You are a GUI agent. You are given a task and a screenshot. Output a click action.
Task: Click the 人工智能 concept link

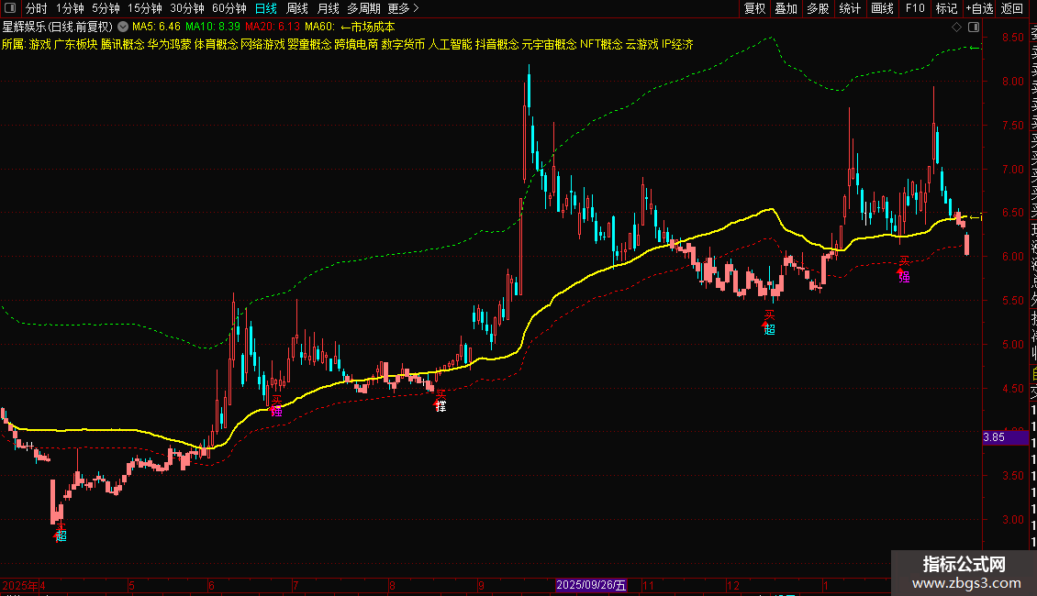click(451, 44)
